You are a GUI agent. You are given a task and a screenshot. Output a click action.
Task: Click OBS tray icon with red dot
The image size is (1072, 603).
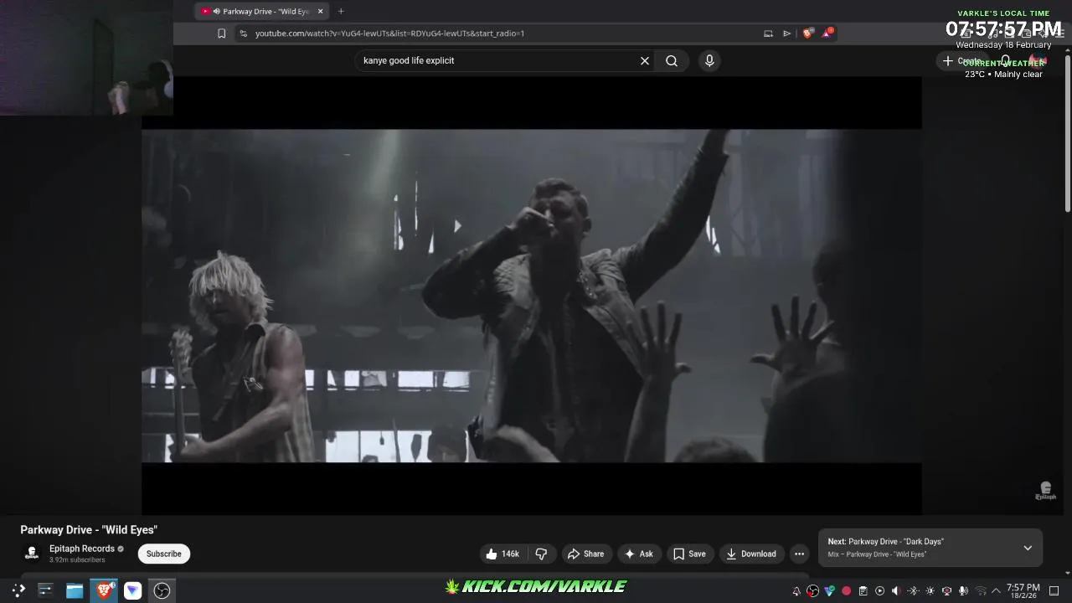pos(812,591)
